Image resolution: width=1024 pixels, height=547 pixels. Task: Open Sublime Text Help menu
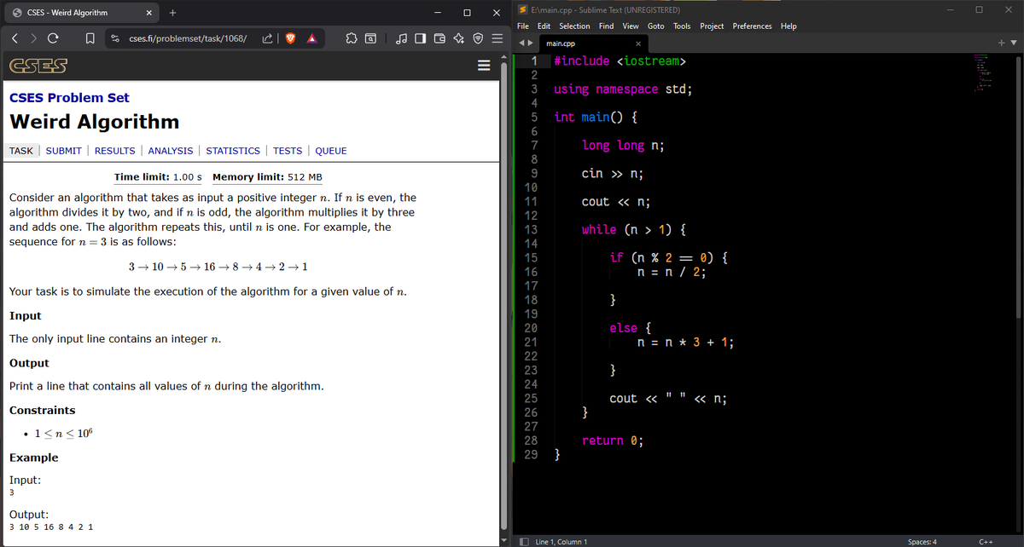coord(788,26)
